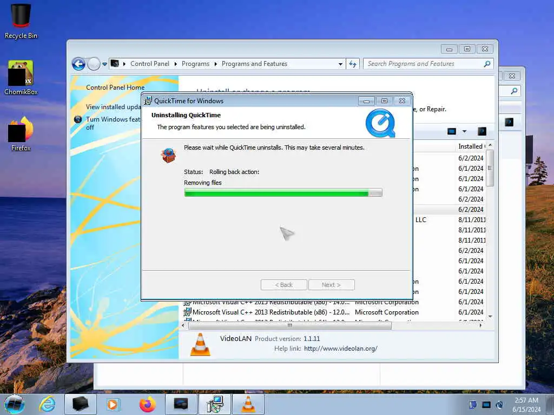Click the help icon in Programs and Features toolbar
Image resolution: width=554 pixels, height=415 pixels.
coord(482,131)
